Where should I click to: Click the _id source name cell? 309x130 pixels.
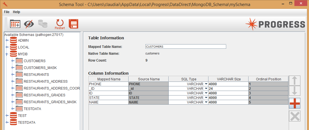(148, 88)
